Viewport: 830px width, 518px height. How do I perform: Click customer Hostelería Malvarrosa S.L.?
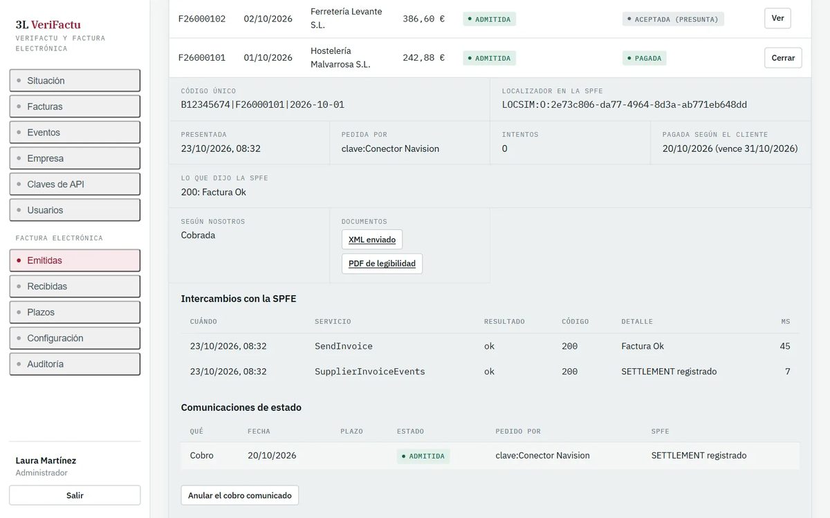tap(340, 57)
